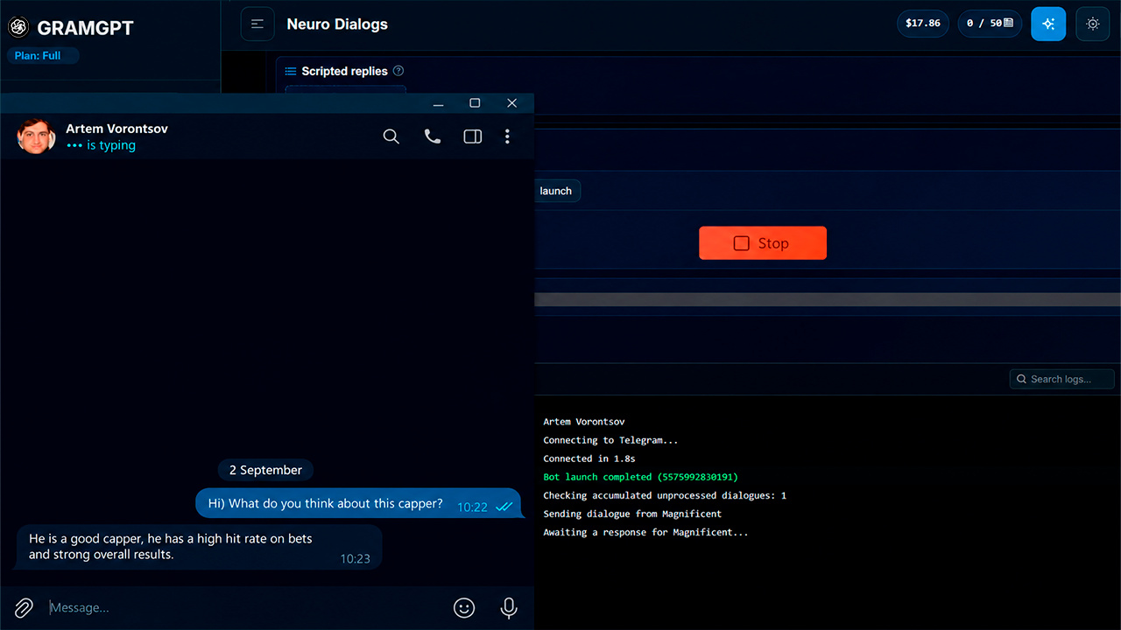Click Artem Vorontsov's profile avatar
This screenshot has width=1121, height=630.
[x=37, y=136]
